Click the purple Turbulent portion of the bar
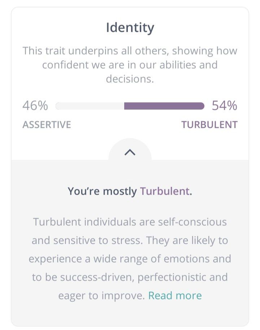 coord(164,106)
